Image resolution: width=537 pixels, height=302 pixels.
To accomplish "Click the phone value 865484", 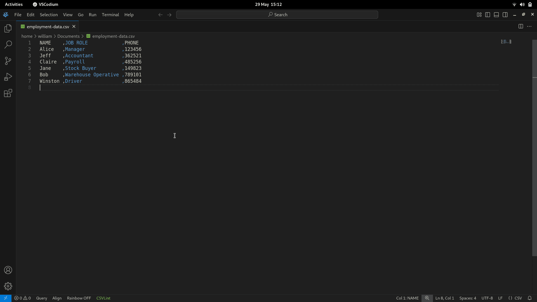I will [133, 81].
